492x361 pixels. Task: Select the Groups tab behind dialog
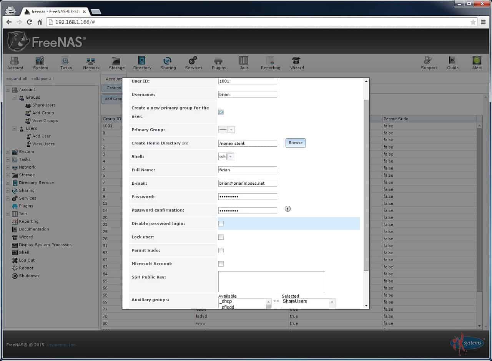pyautogui.click(x=113, y=88)
